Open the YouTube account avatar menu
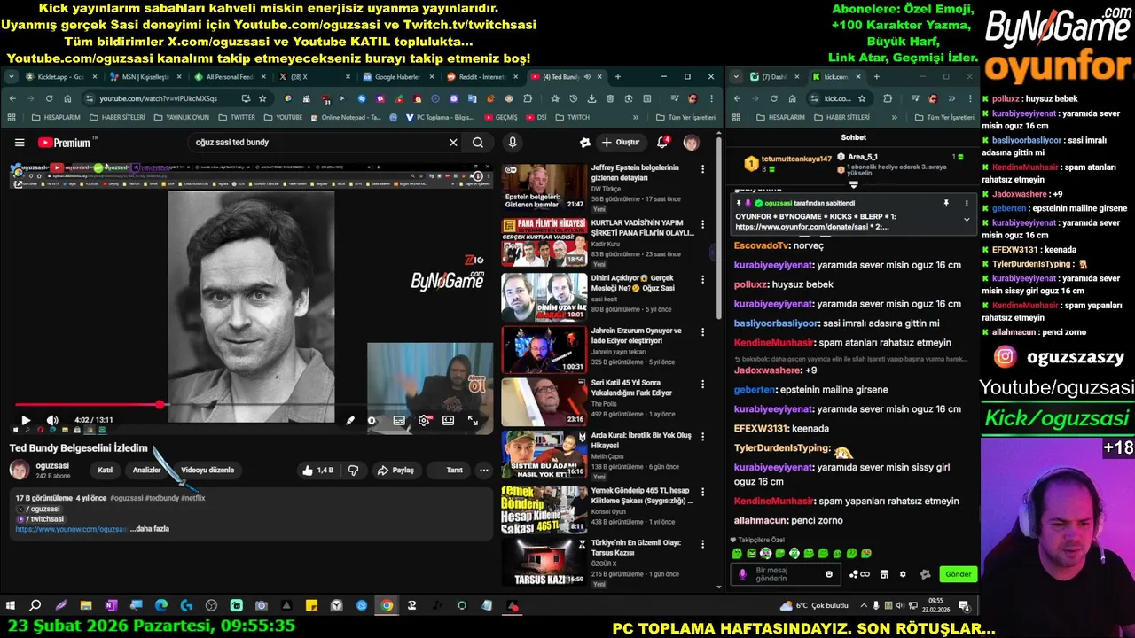 691,143
